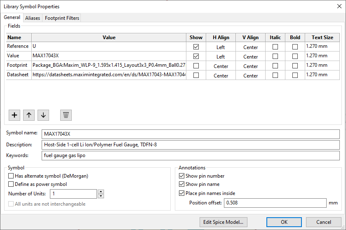Click the Position offset input field
Screen dimensions: 346x230
click(275, 203)
